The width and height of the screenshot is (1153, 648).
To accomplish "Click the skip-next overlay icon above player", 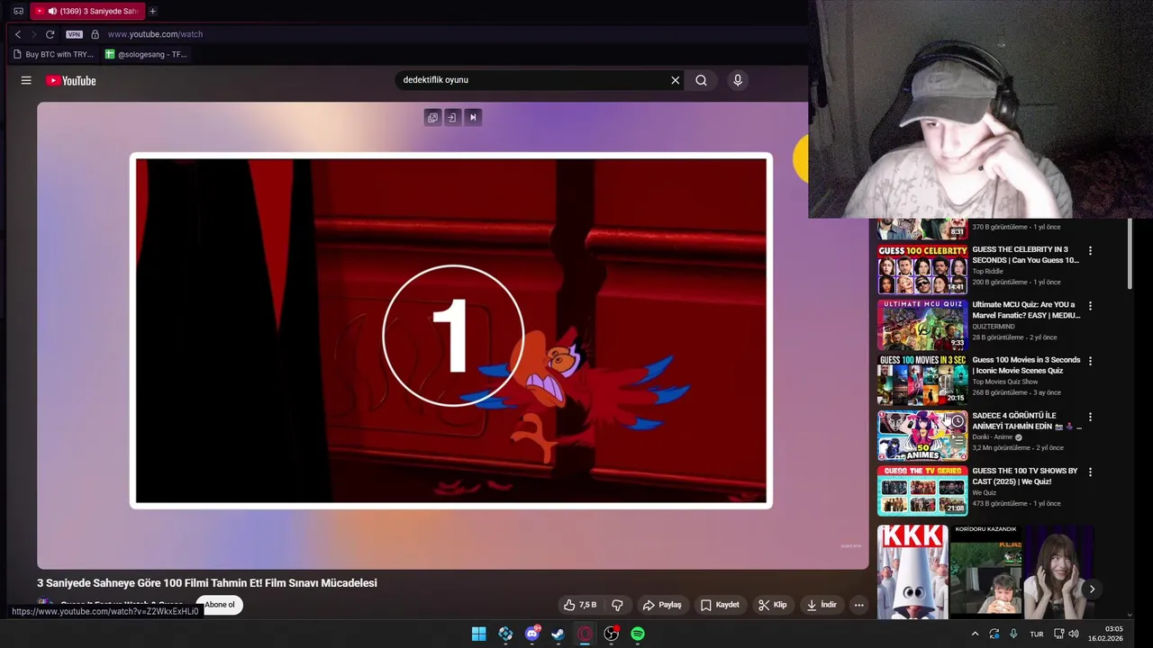I will coord(473,117).
